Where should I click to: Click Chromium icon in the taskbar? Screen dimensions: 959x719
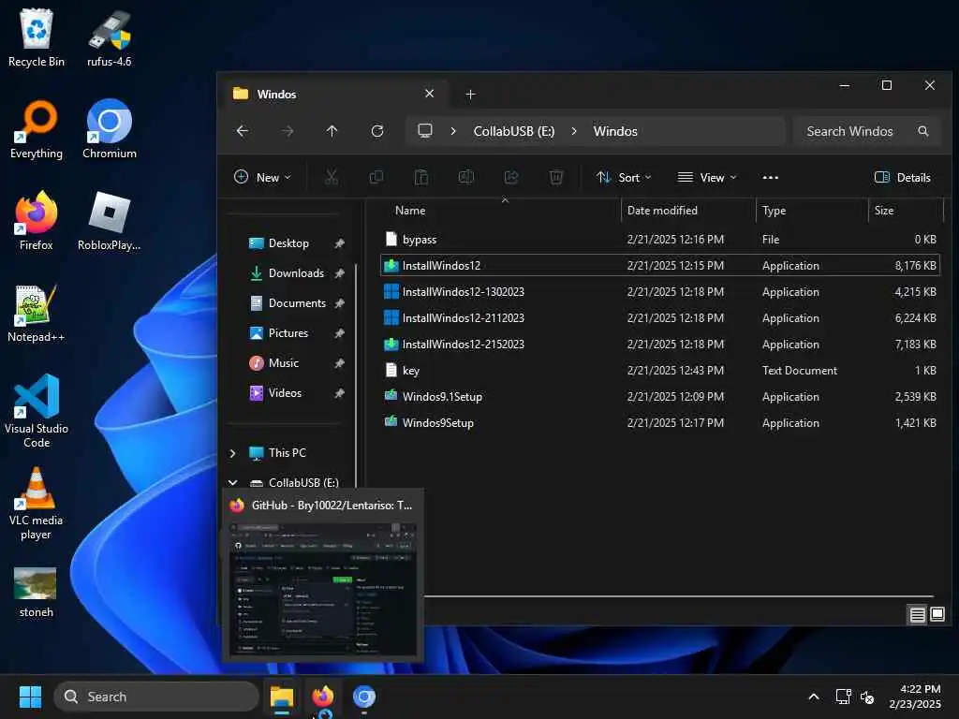[364, 697]
